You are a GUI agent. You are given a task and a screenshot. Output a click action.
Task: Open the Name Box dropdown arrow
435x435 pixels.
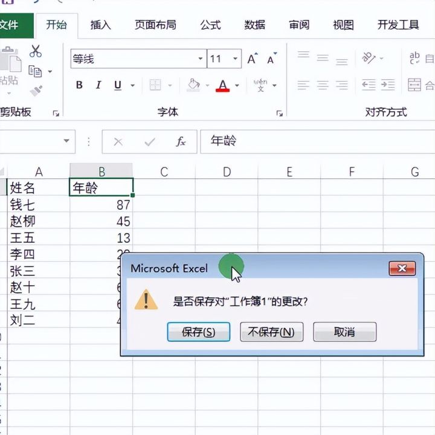coord(66,141)
